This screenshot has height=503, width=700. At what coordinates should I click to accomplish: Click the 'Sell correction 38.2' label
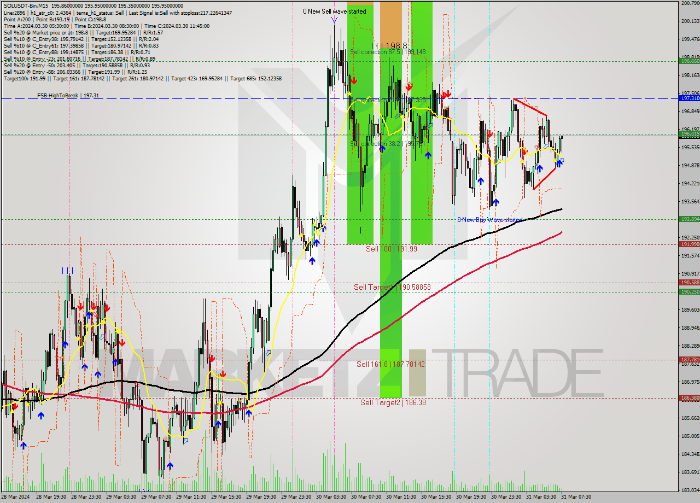click(387, 144)
